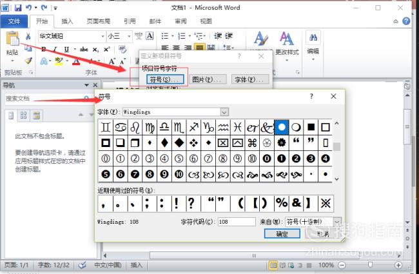The height and width of the screenshot is (274, 419).
Task: Cut selection with the scissors icon
Action: [28, 36]
